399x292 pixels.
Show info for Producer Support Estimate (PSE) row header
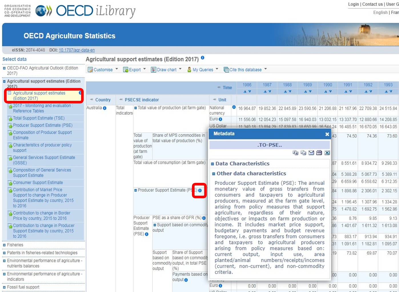tap(147, 234)
